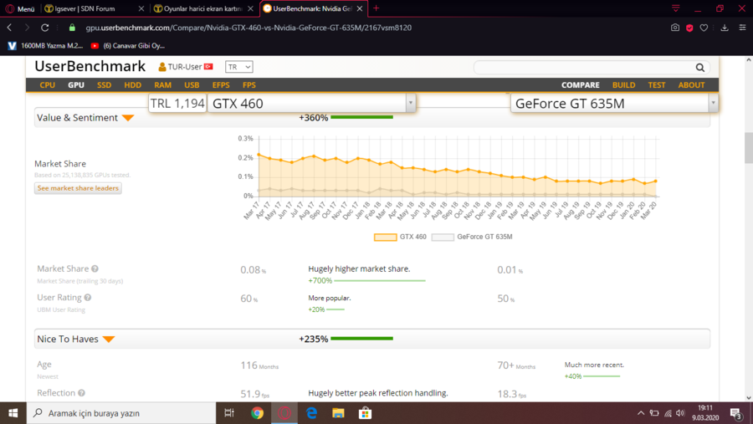The width and height of the screenshot is (753, 424).
Task: Open Microsoft Store from taskbar
Action: tap(365, 413)
